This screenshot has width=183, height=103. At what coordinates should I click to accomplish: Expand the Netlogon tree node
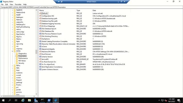[x=12, y=17]
